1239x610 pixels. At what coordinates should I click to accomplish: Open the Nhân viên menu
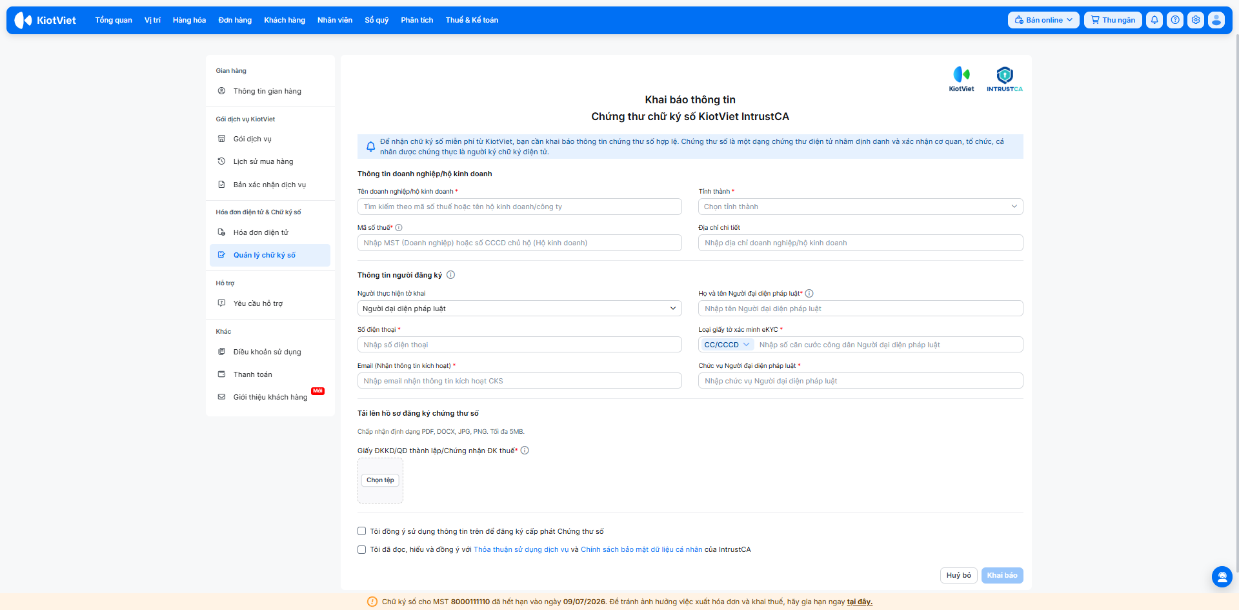335,20
